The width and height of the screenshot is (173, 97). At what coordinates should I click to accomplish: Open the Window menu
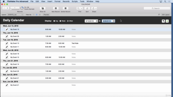click(x=90, y=1)
